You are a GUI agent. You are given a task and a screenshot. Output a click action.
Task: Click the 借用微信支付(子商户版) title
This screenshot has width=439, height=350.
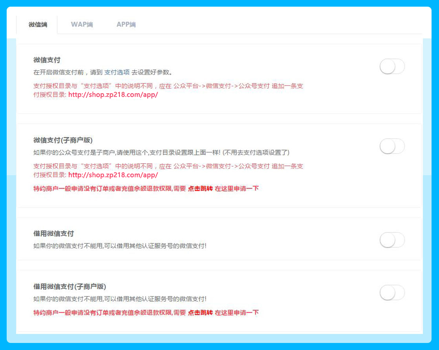click(70, 286)
